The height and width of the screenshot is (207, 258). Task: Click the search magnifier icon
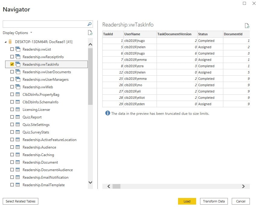(89, 24)
